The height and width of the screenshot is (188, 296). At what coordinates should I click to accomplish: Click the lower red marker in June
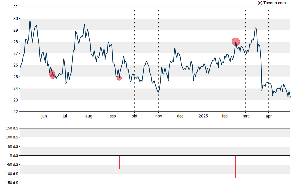(x=53, y=76)
